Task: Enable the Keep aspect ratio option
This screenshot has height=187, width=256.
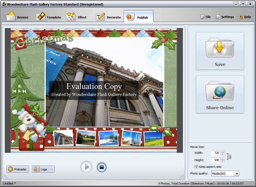Action: (197, 166)
